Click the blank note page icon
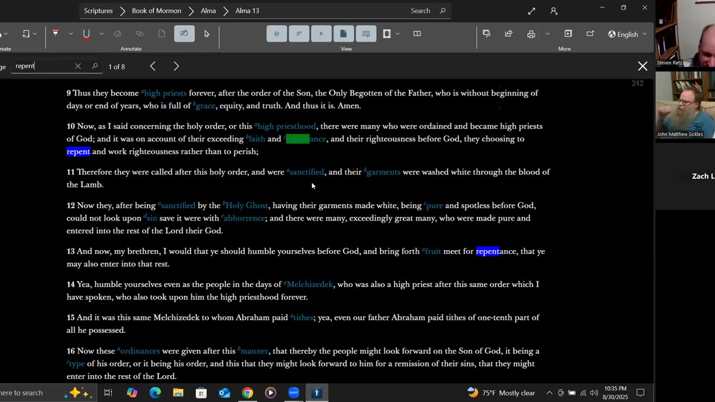The width and height of the screenshot is (715, 402). [x=161, y=33]
